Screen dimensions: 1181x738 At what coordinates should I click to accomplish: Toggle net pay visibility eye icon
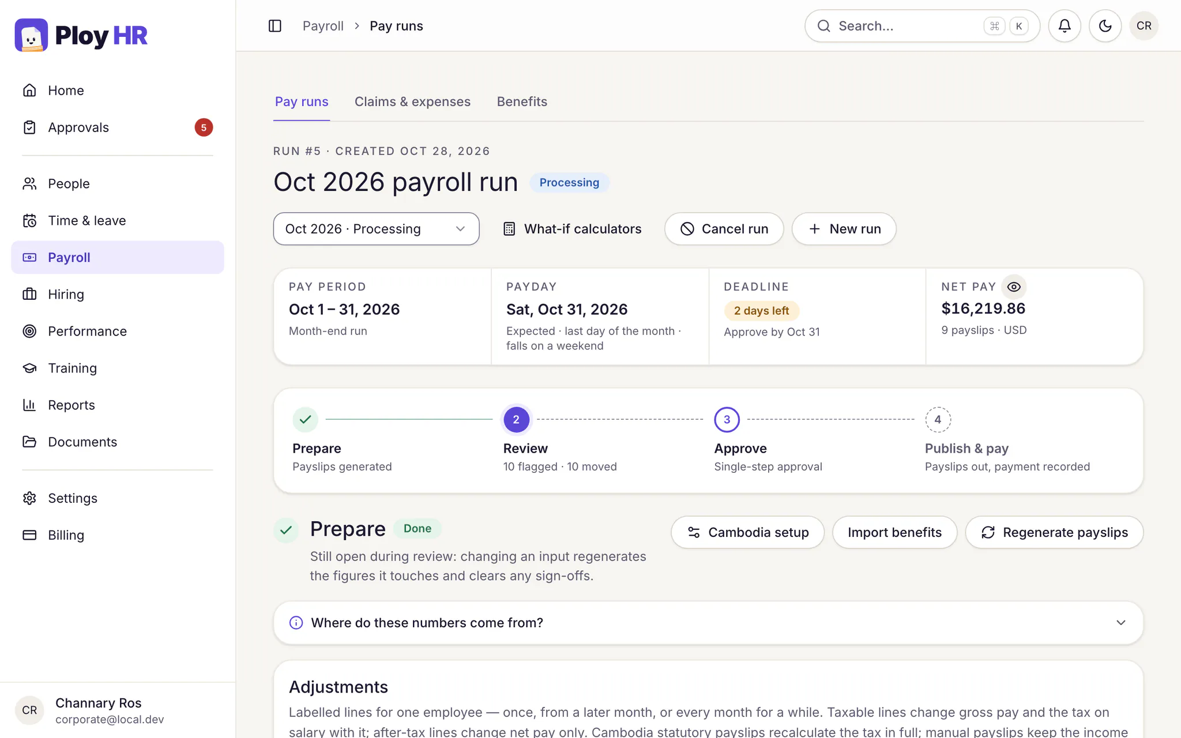point(1014,287)
